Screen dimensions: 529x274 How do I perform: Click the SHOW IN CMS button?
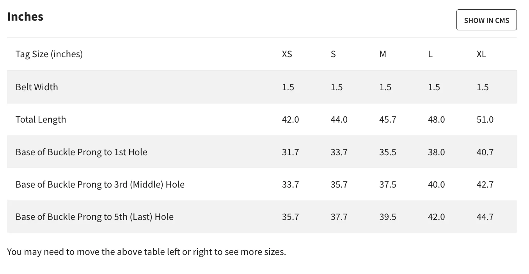click(x=486, y=20)
